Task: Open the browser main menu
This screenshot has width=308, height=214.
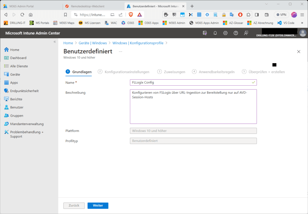Action: (302, 15)
